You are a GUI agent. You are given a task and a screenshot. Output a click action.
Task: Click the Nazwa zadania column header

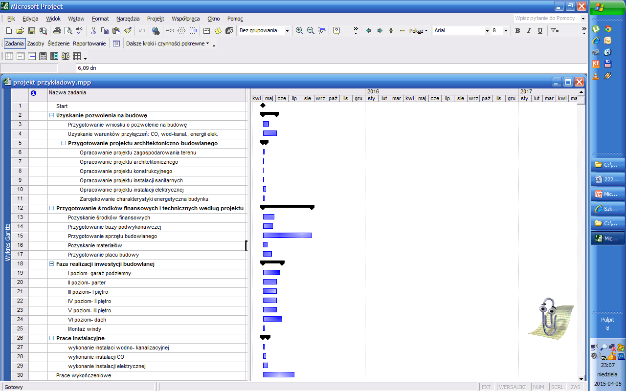point(147,95)
